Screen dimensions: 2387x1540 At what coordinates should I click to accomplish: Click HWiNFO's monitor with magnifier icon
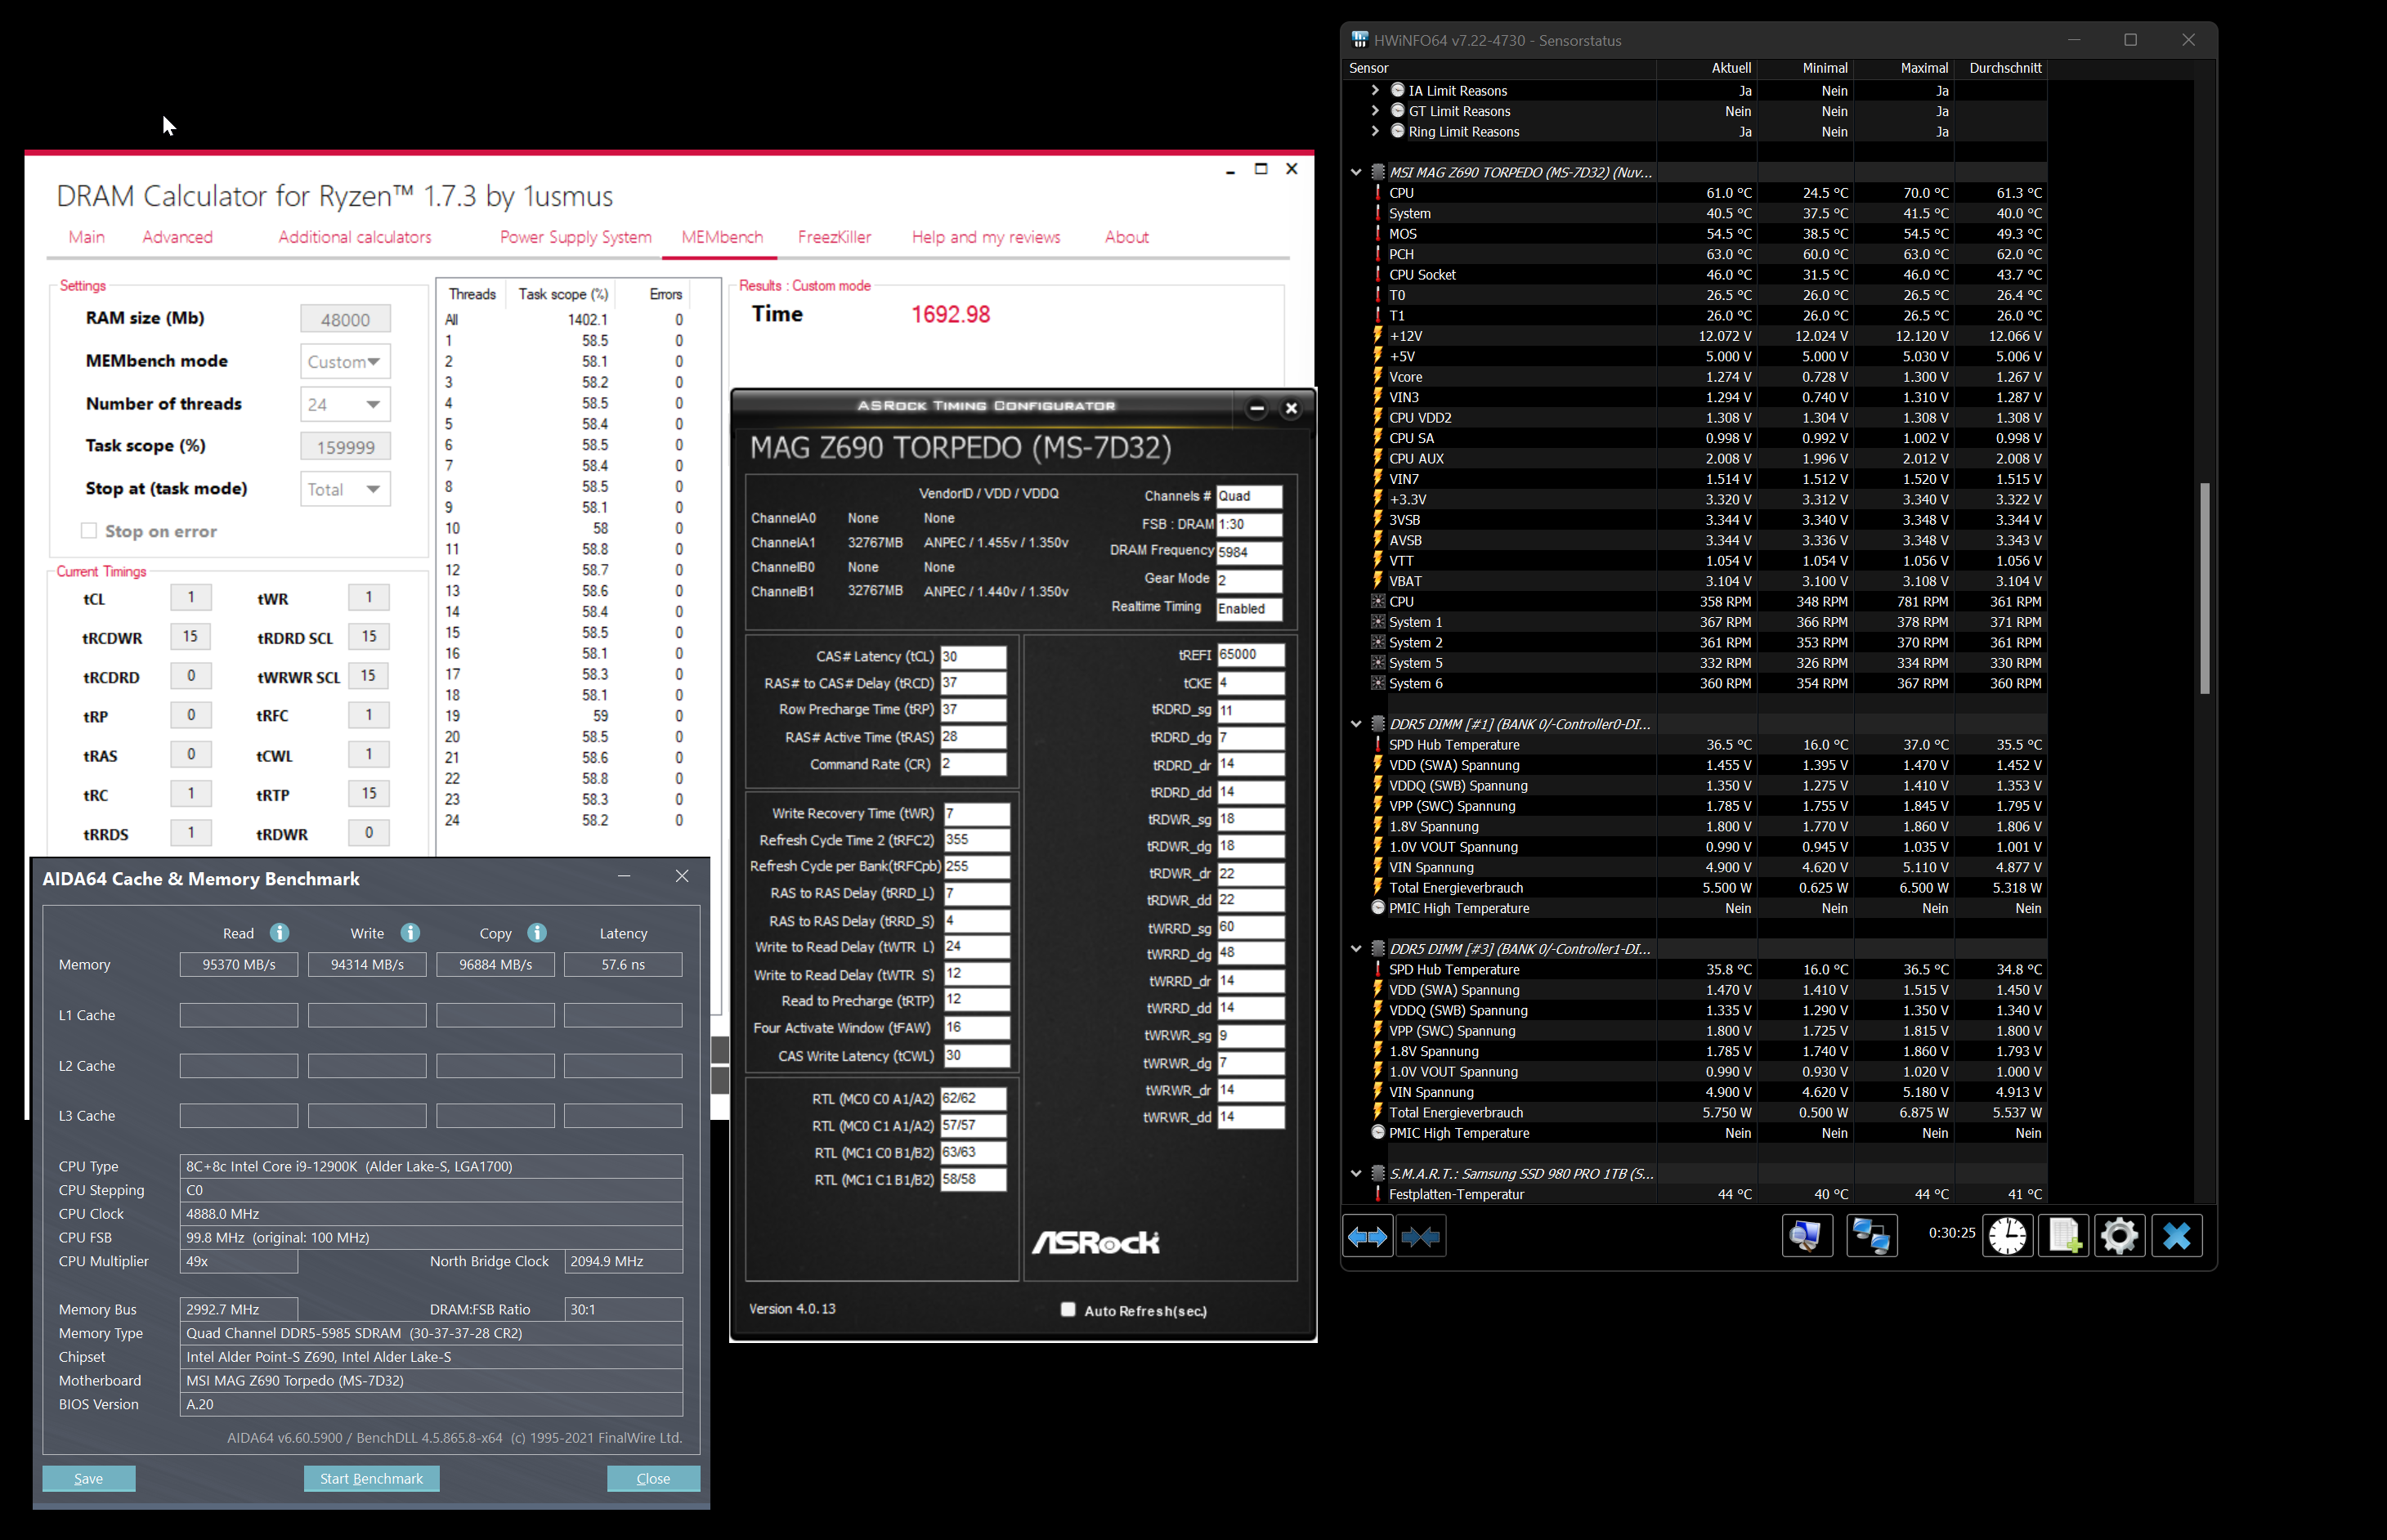1806,1237
